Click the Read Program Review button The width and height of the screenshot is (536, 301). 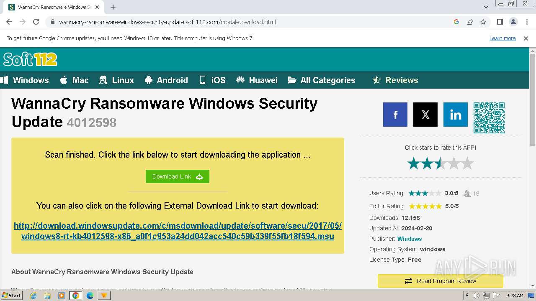click(x=441, y=281)
